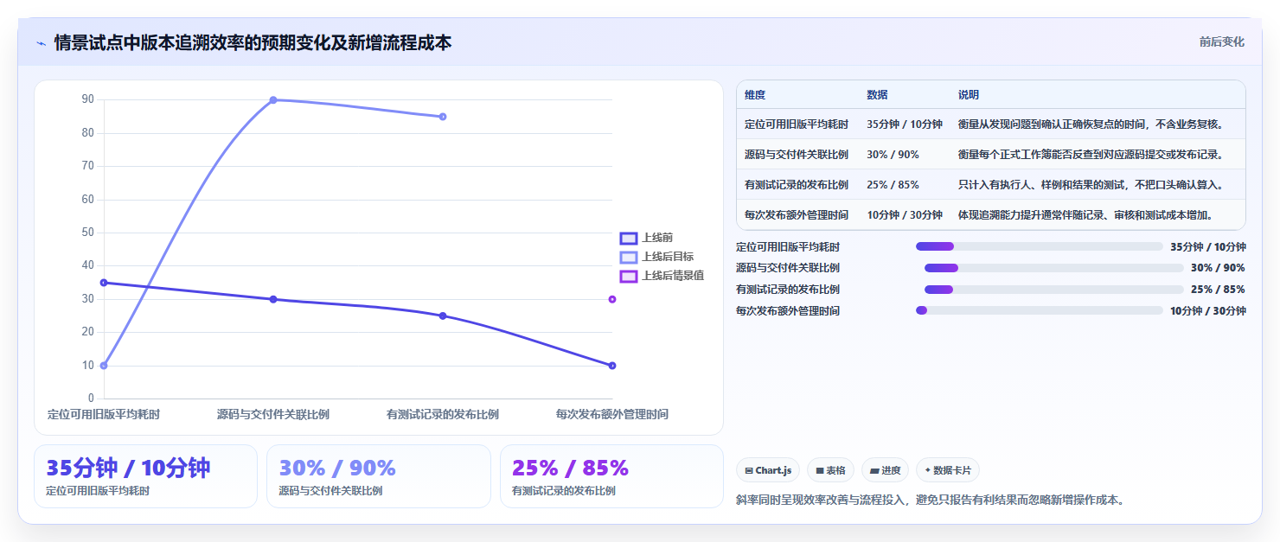Click the footer note starting 斜率同时呈现
This screenshot has height=542, width=1280.
pos(932,500)
